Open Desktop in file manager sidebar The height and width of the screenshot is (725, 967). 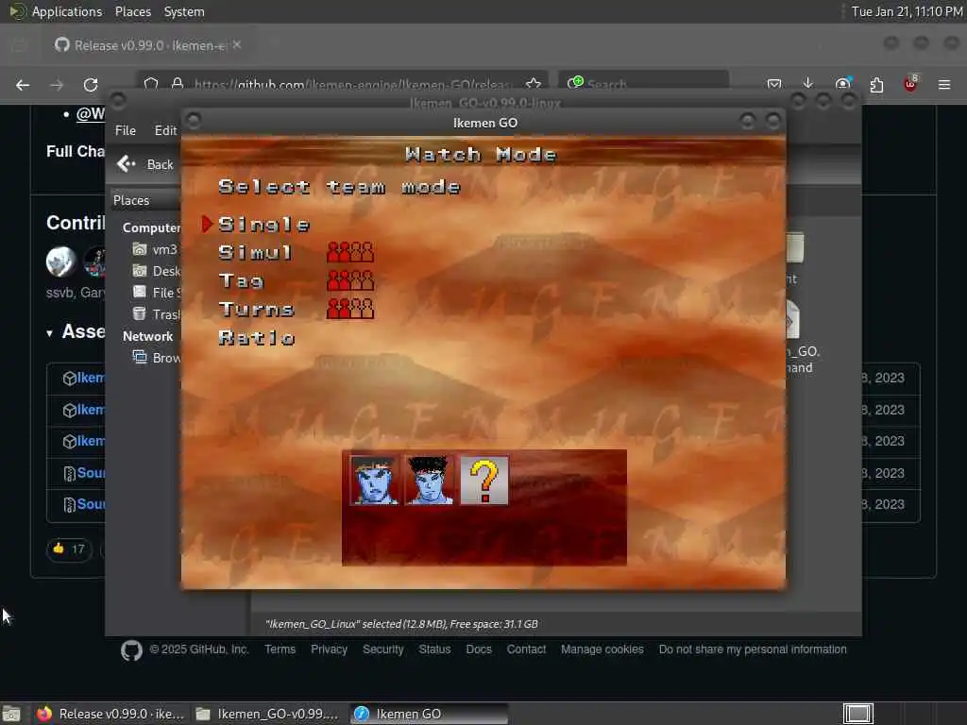coord(157,271)
